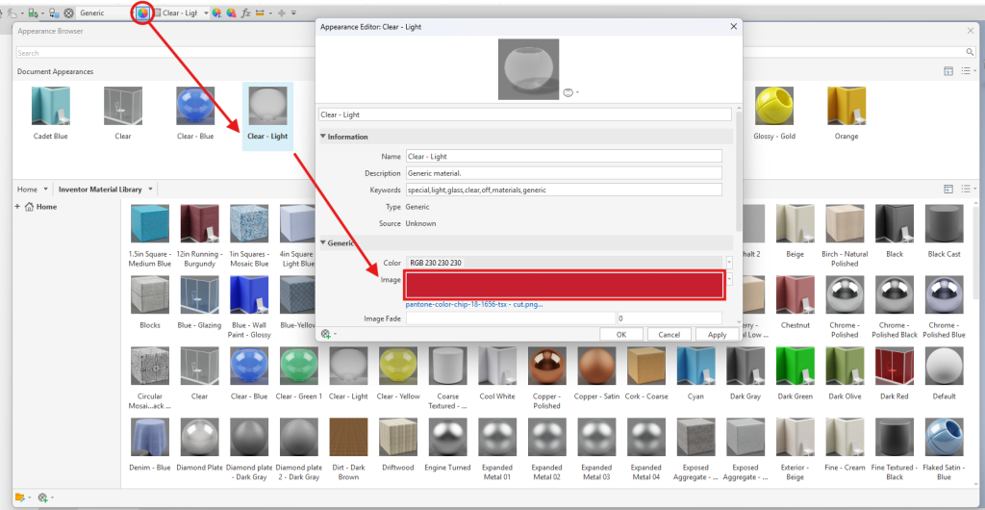Click the Appearance color wheel toolbar icon
The width and height of the screenshot is (985, 510).
click(x=142, y=13)
